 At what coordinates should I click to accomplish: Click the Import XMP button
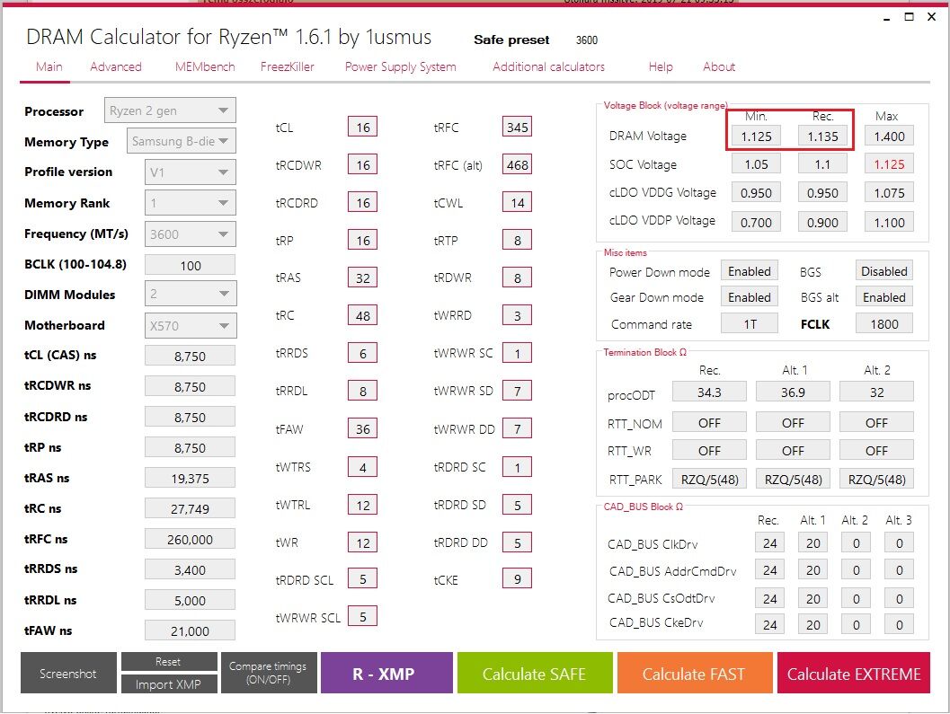tap(168, 683)
